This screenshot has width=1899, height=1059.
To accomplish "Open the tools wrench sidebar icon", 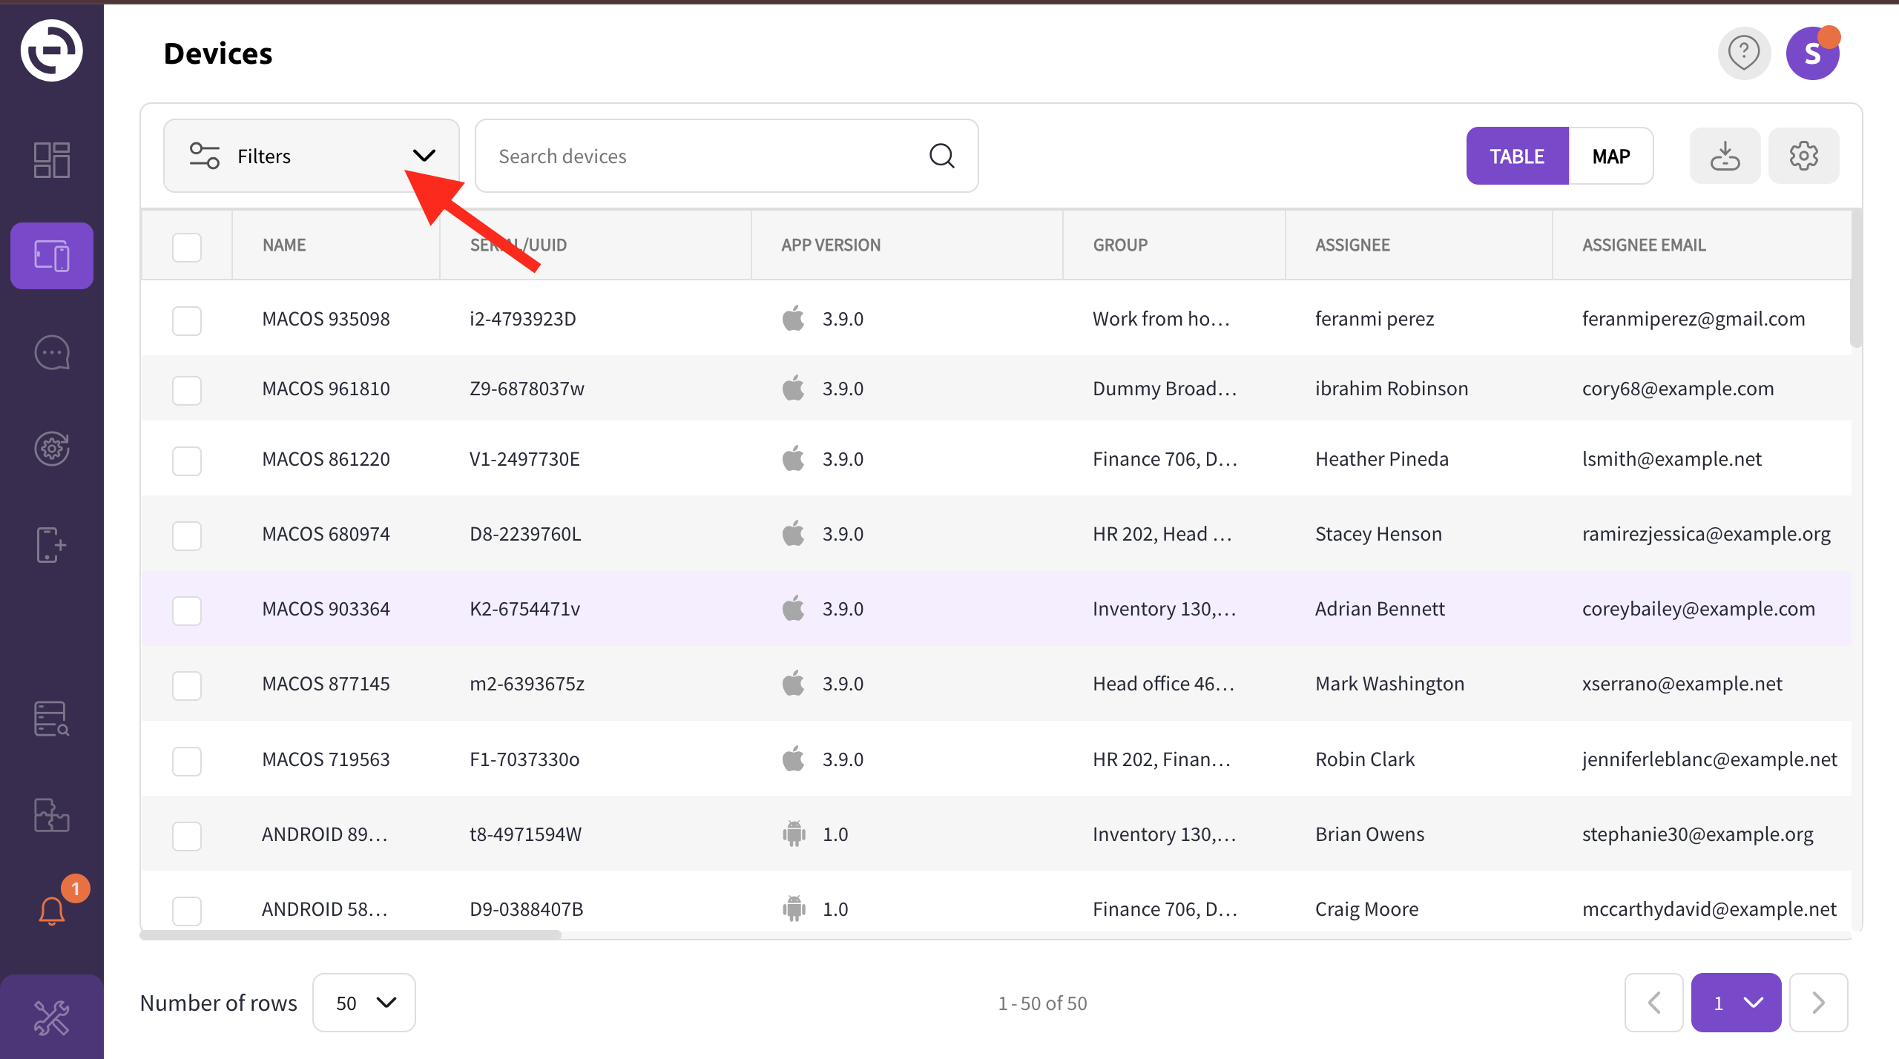I will coord(52,1017).
